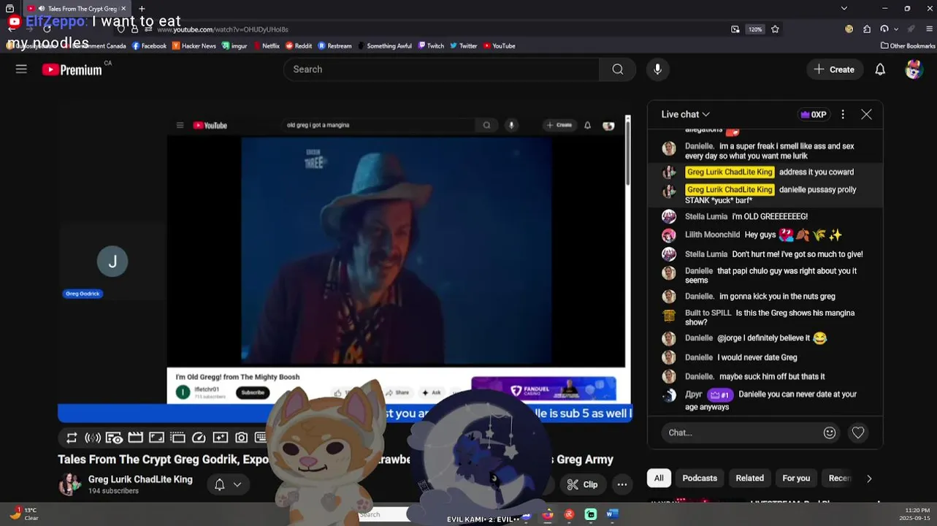Go to the YouTube Premium home logo

(x=72, y=69)
